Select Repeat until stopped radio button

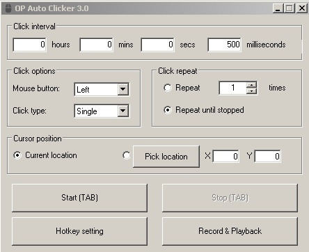click(168, 110)
